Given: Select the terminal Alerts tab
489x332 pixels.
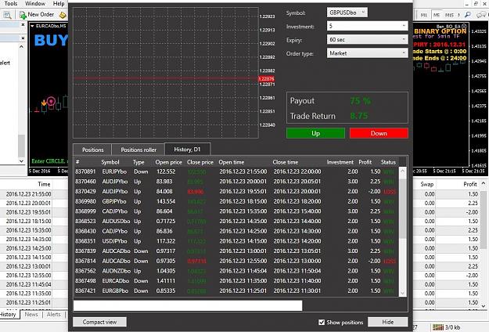Looking at the screenshot, I should click(54, 314).
